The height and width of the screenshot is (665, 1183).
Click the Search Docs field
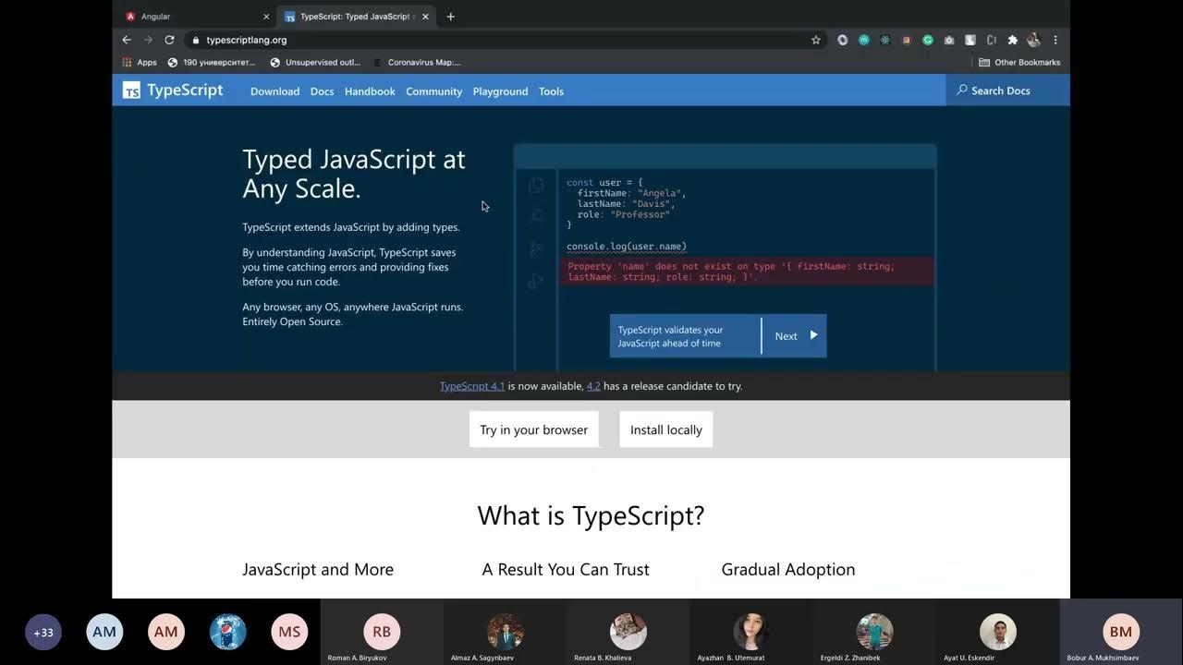click(x=1007, y=90)
